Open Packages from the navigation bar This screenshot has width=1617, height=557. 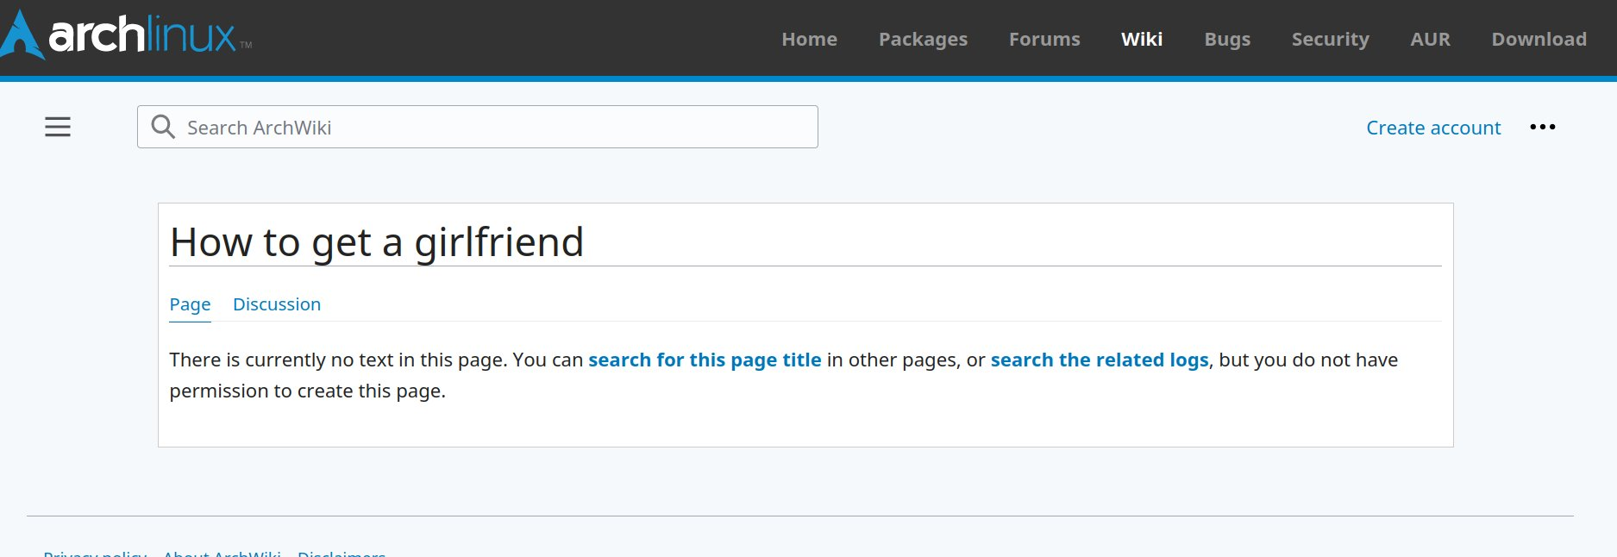[923, 39]
